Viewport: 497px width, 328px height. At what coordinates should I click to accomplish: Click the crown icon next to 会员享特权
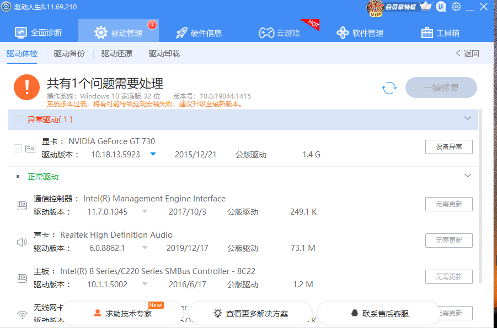click(x=425, y=7)
